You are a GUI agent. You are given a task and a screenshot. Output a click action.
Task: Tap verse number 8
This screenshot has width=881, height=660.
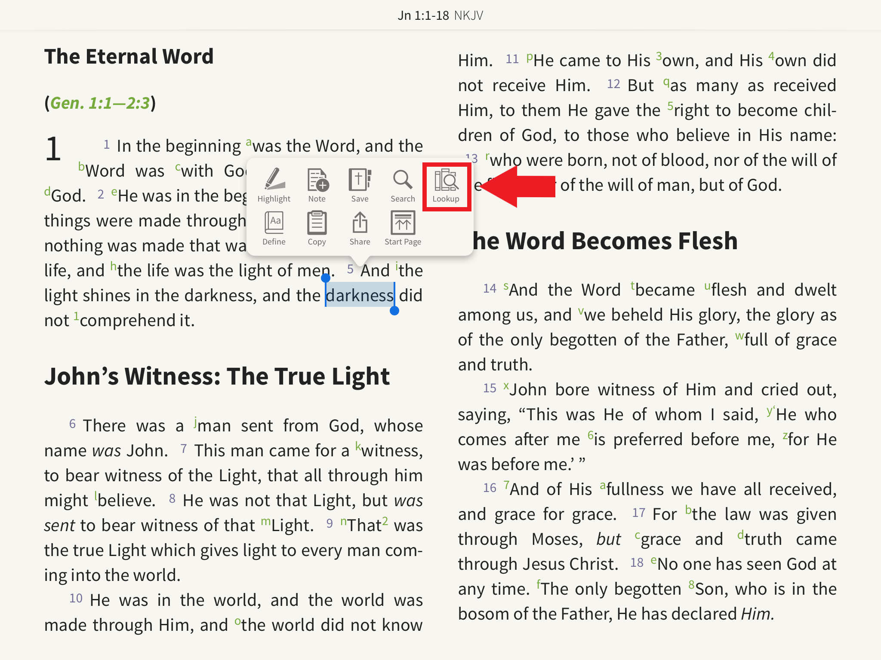point(172,499)
